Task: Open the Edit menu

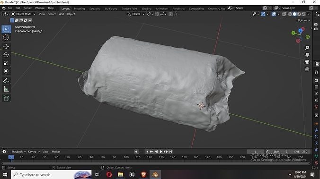Action: [18, 8]
